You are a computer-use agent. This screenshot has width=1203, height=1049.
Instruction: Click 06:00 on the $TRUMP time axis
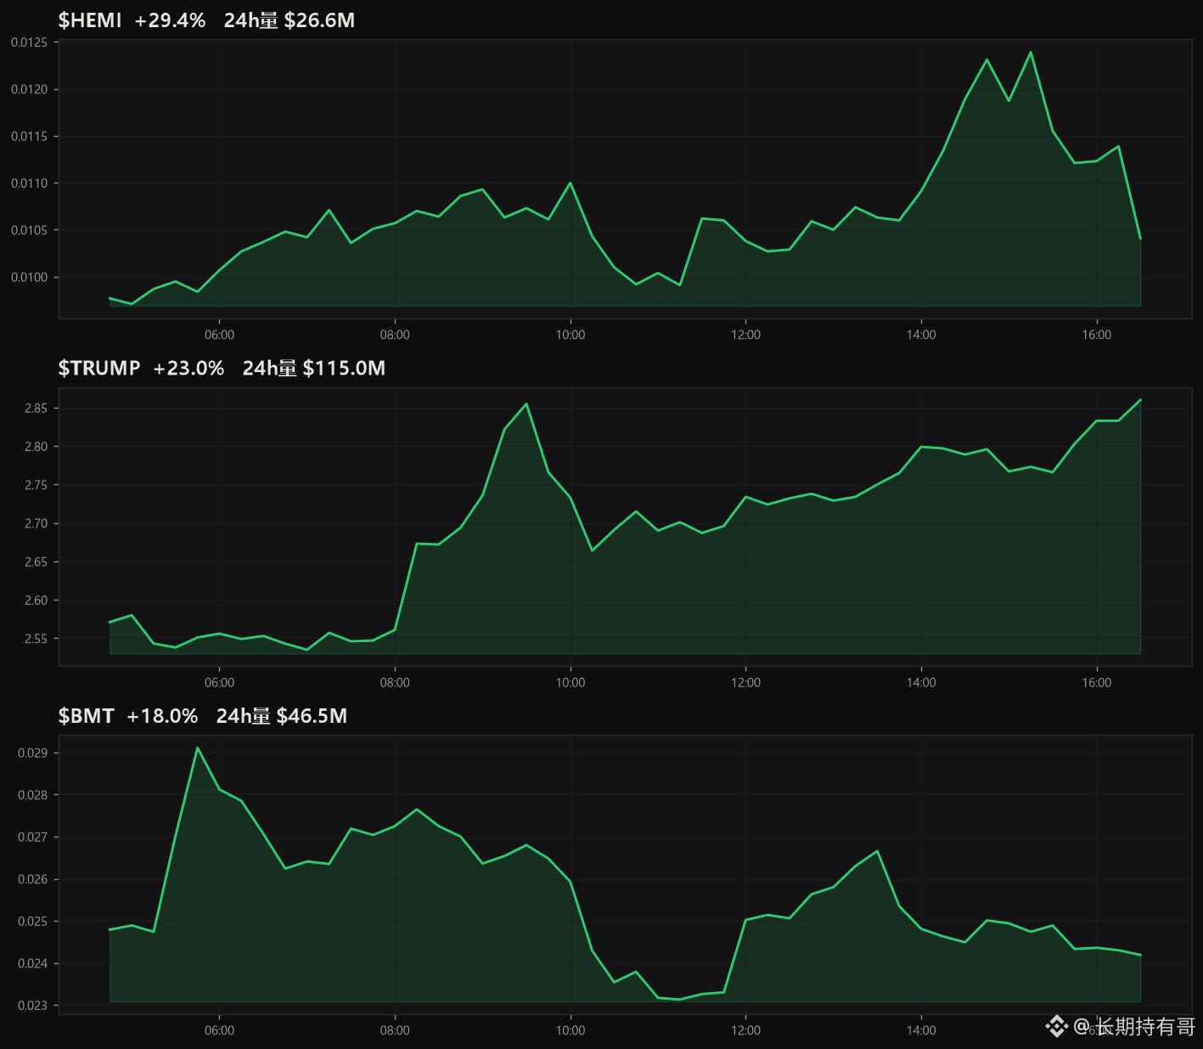[220, 683]
